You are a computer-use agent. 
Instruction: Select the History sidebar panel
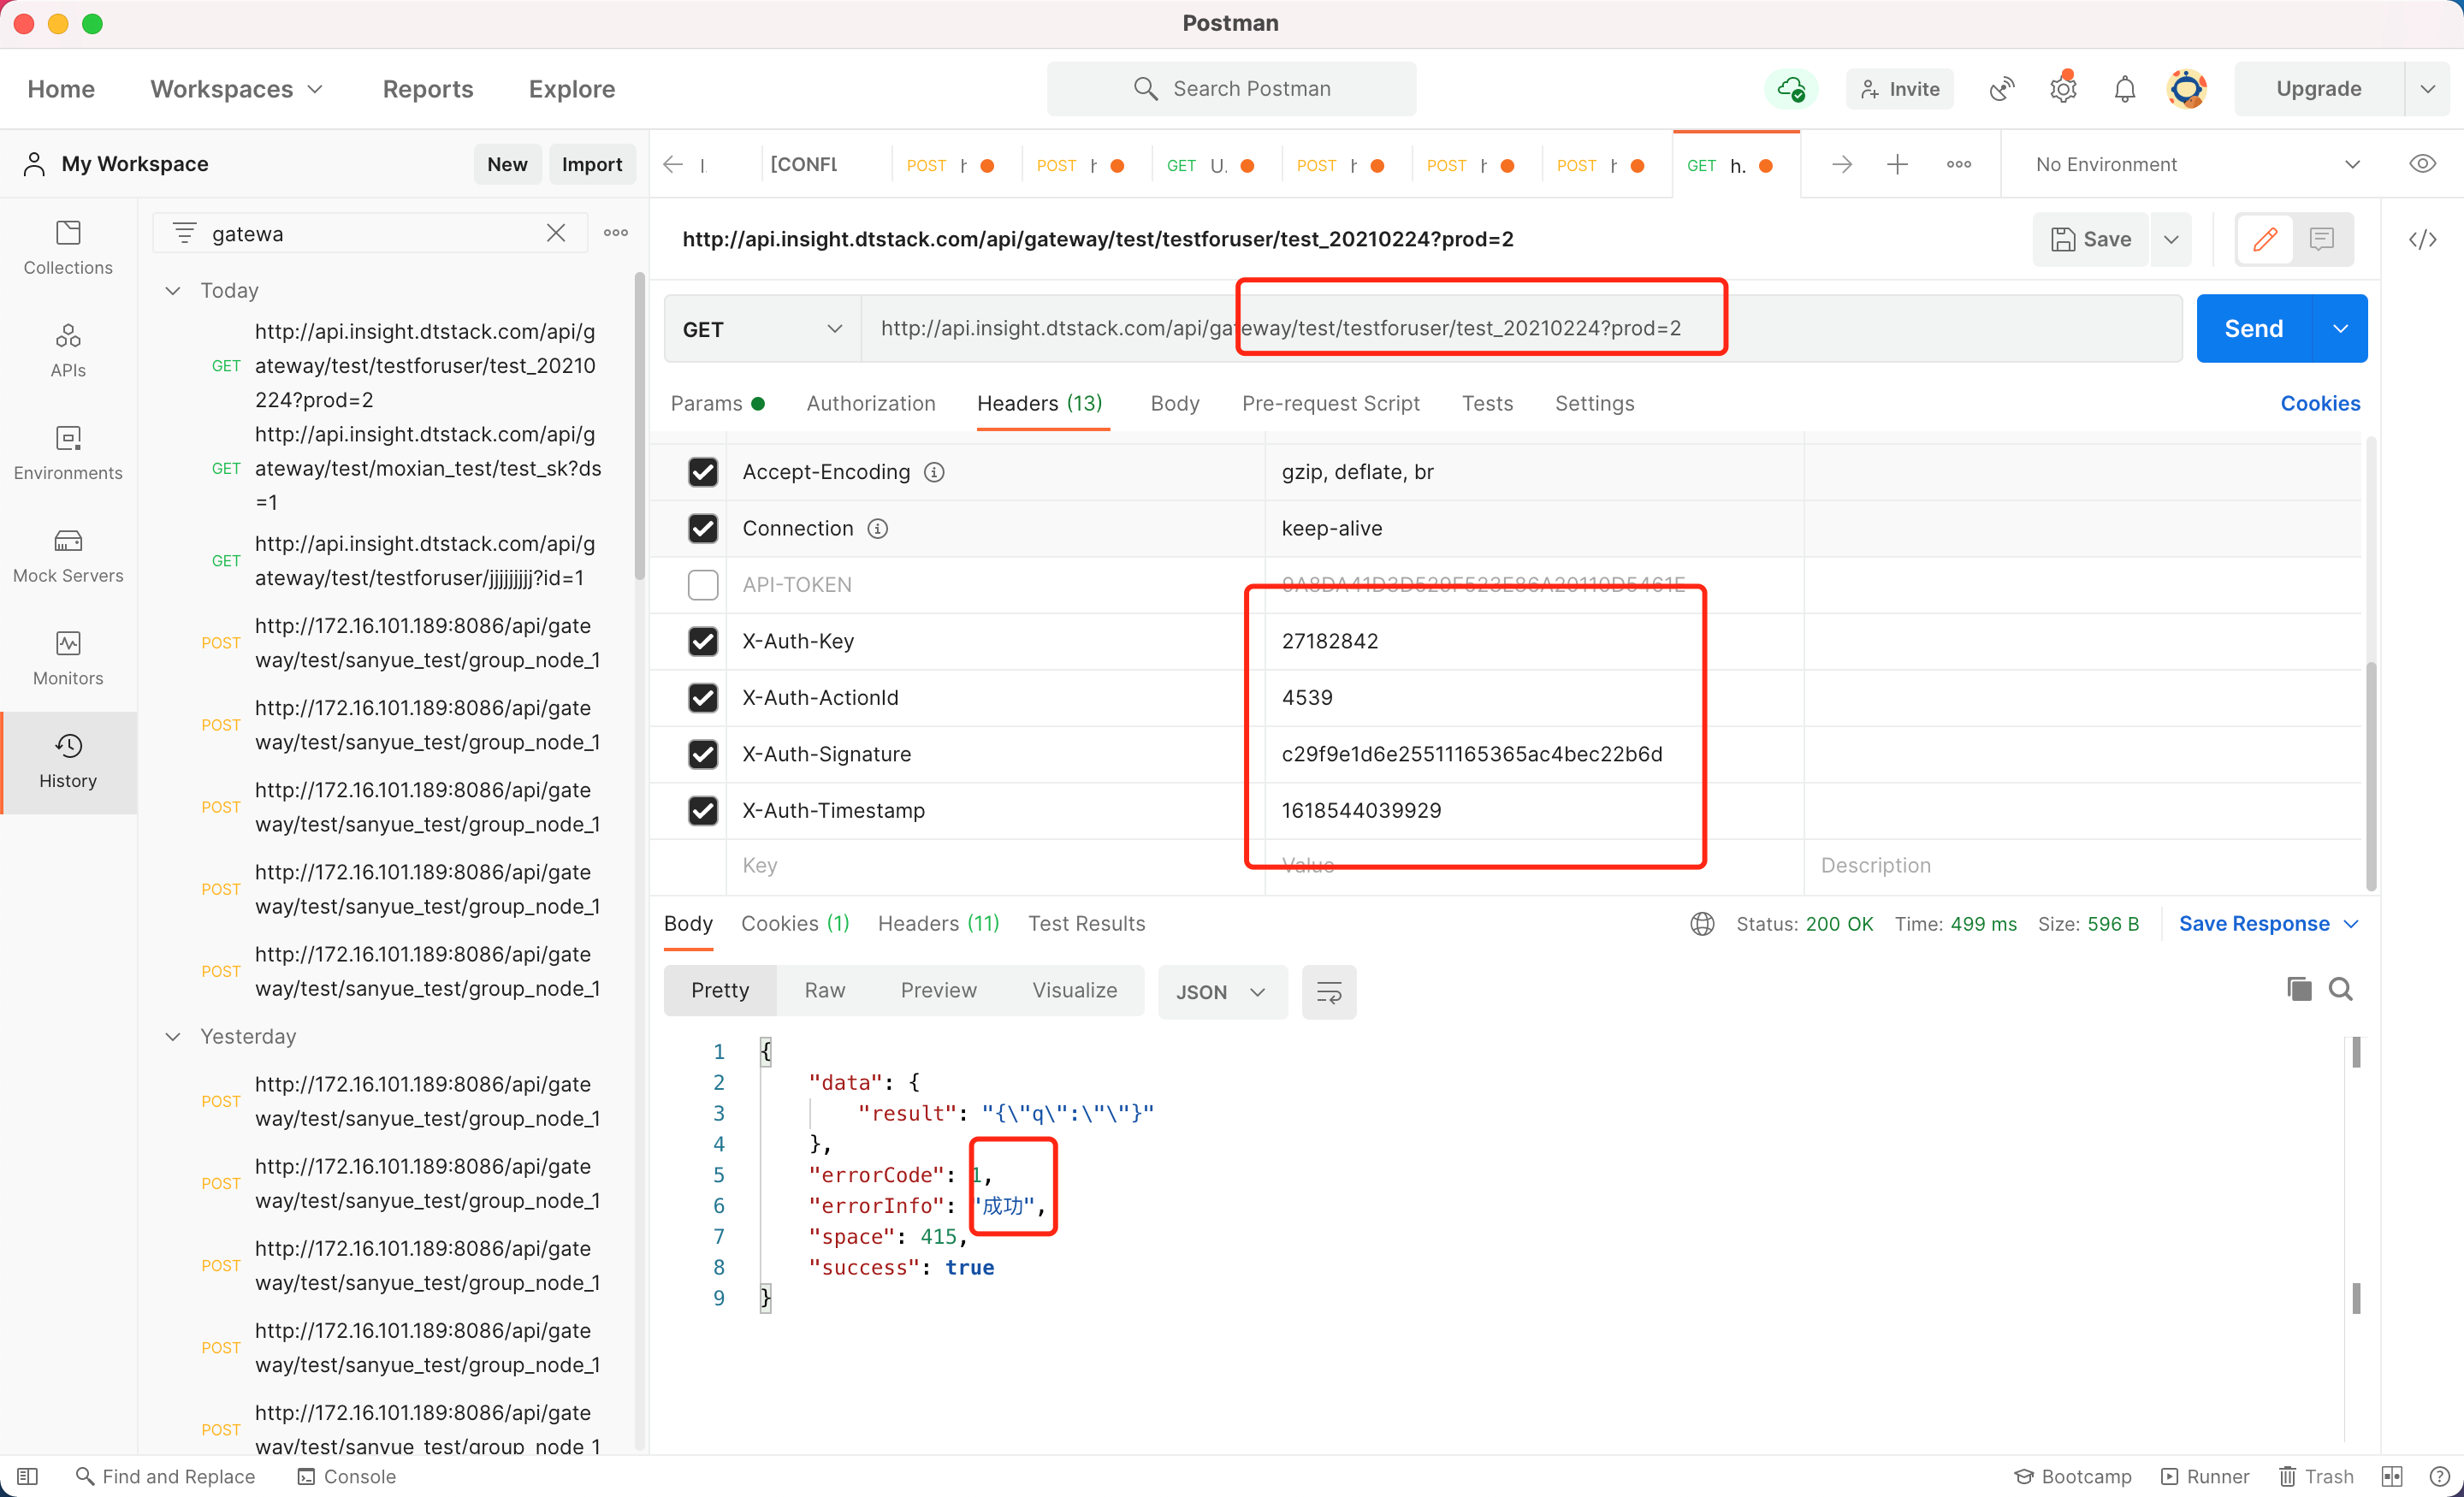click(68, 761)
